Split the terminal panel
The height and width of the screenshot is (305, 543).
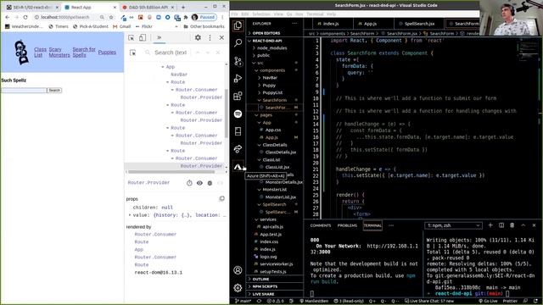click(501, 225)
